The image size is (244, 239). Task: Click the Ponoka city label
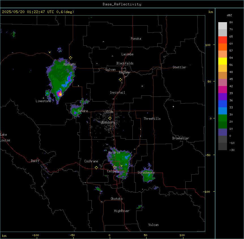click(136, 39)
